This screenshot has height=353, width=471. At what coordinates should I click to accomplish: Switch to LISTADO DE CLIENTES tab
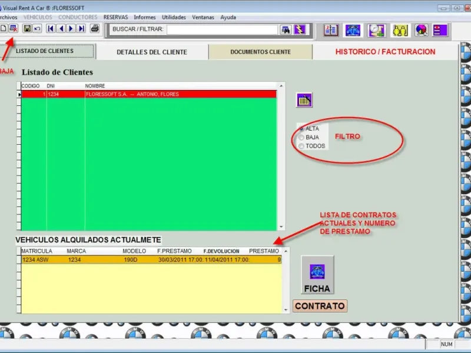[47, 51]
